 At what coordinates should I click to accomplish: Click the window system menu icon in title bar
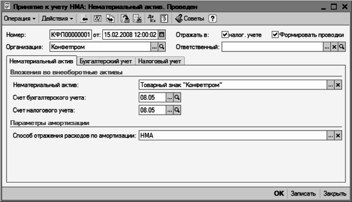click(7, 6)
